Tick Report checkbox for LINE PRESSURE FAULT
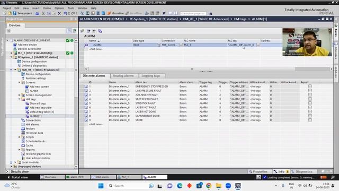339x191 pixels. tap(310, 91)
